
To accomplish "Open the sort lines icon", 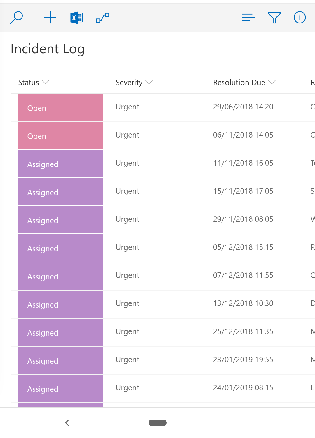I will 248,18.
